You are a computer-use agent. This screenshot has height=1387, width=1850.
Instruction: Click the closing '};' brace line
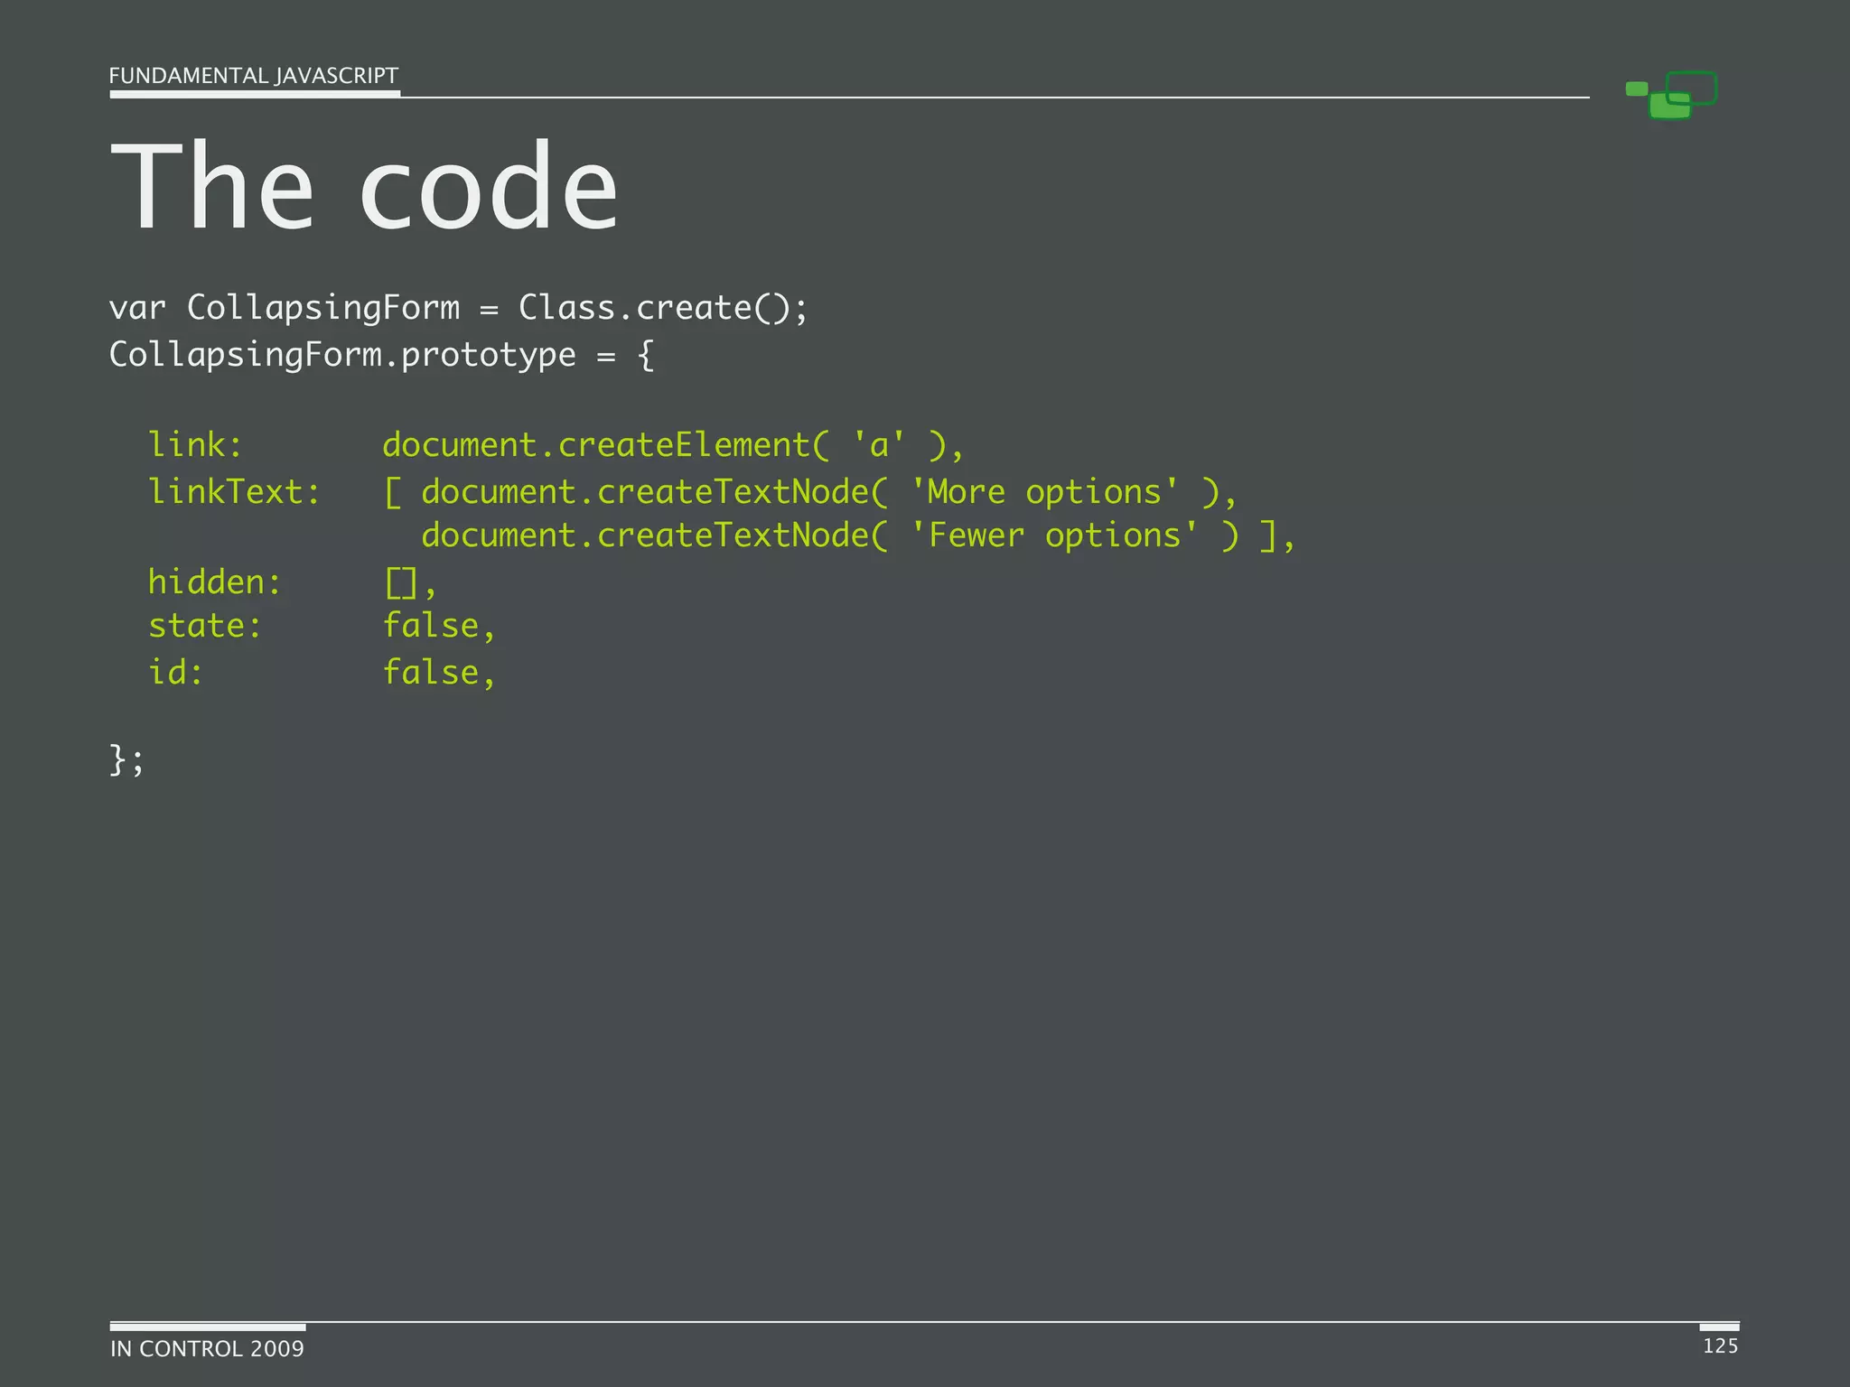126,759
